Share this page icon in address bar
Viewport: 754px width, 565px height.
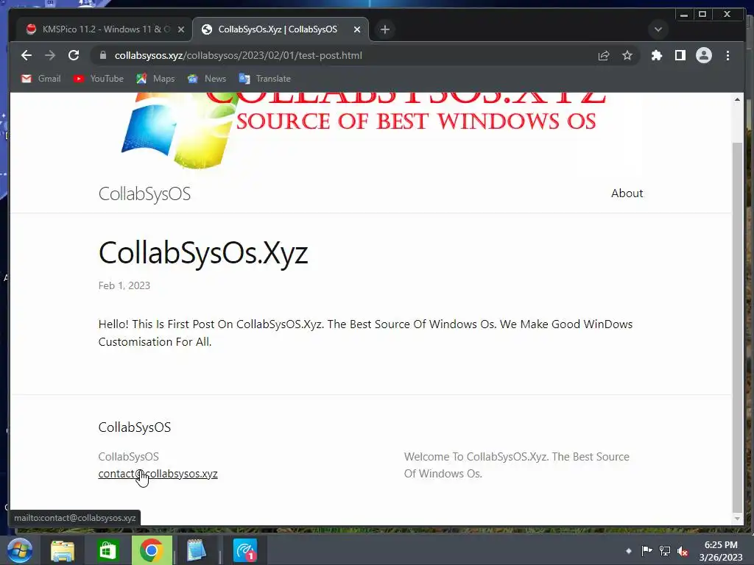tap(604, 56)
